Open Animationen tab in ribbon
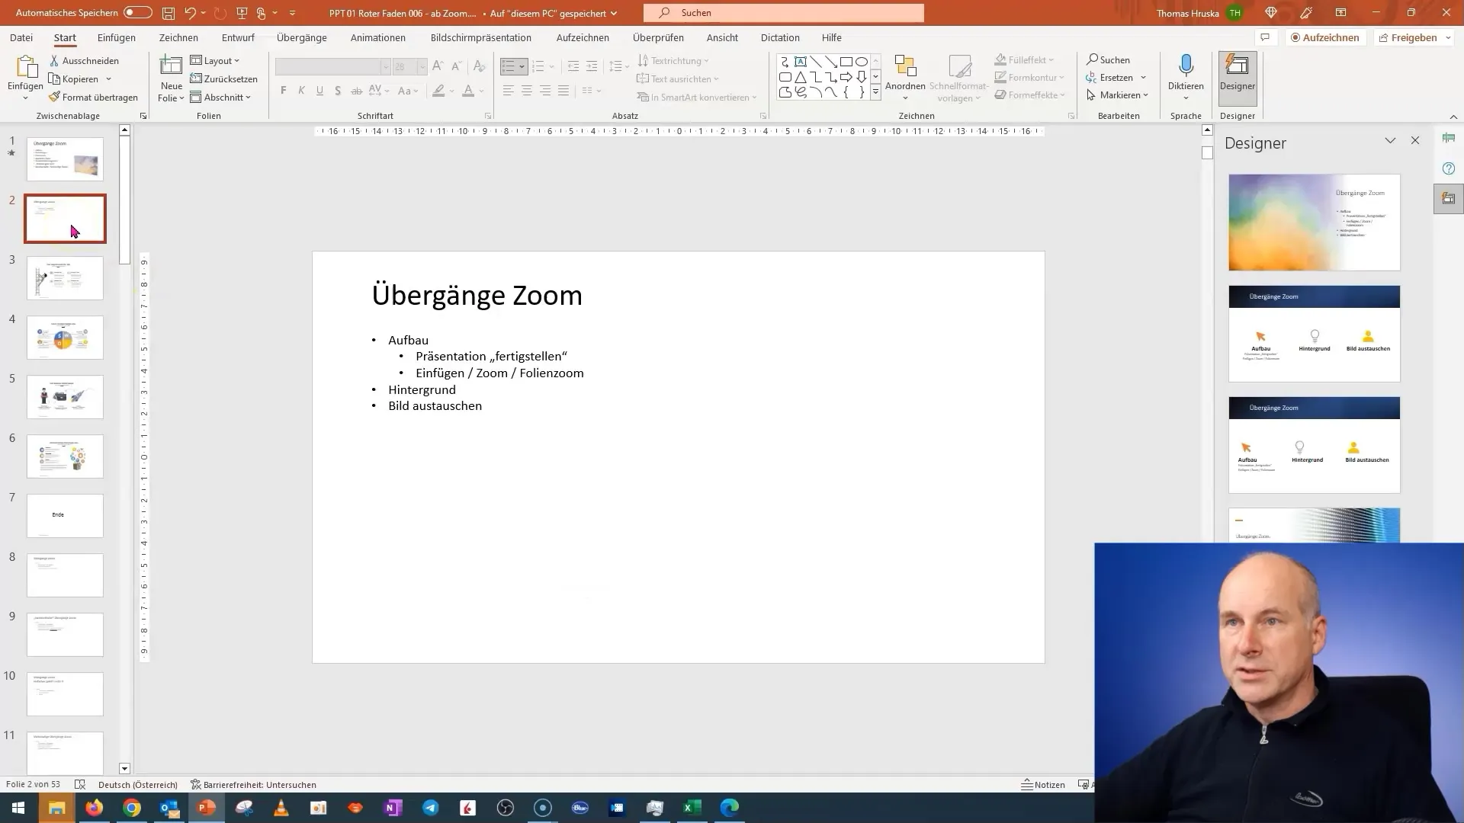Screen dimensions: 1464x823 coord(378,37)
